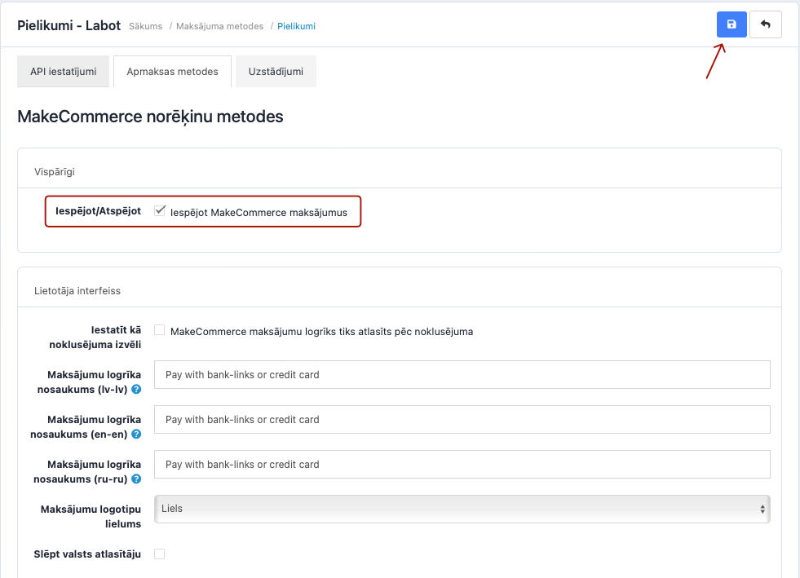Image resolution: width=800 pixels, height=578 pixels.
Task: Click help icon next to en-en name
Action: click(x=136, y=435)
